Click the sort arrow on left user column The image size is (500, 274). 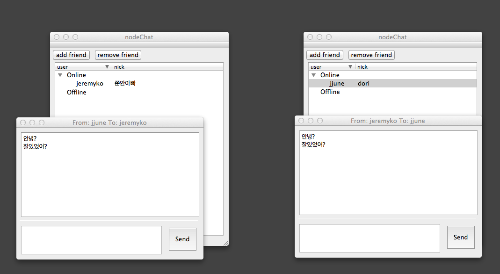107,66
